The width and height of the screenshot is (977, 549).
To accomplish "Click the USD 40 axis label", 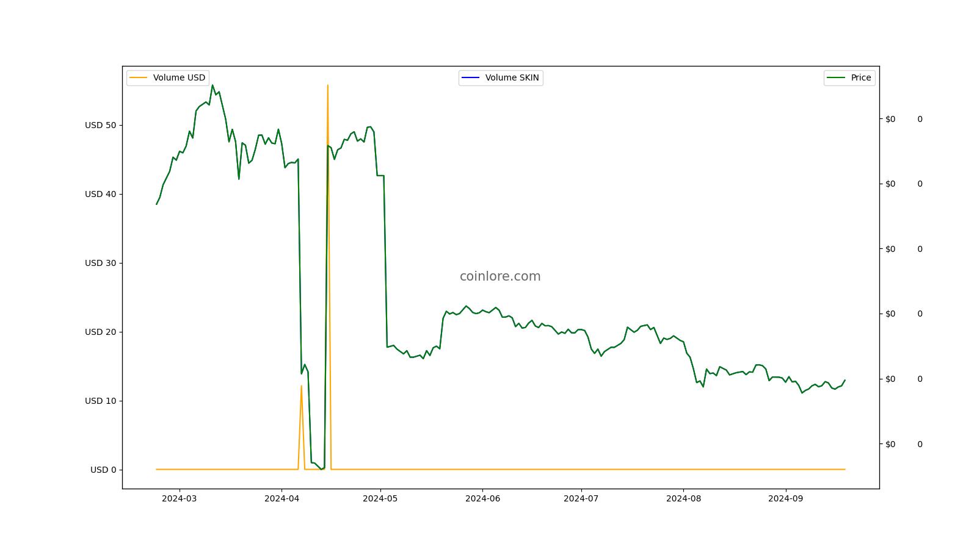I will (101, 194).
